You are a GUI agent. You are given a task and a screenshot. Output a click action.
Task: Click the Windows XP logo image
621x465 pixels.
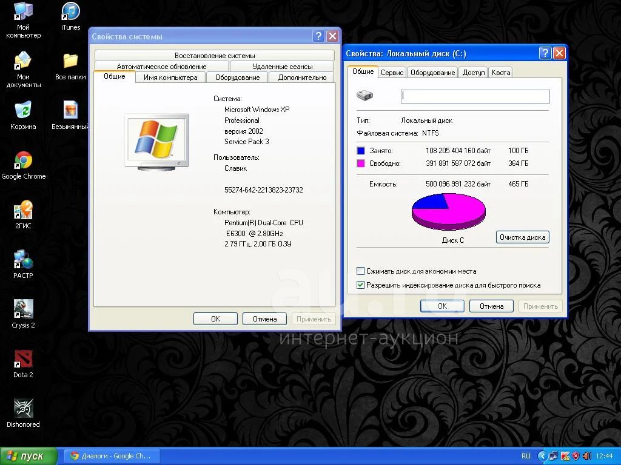[157, 142]
